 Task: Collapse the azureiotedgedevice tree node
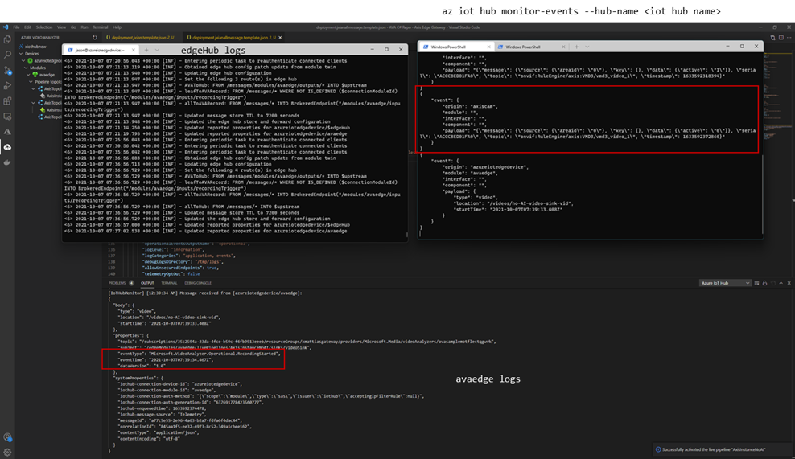(24, 60)
